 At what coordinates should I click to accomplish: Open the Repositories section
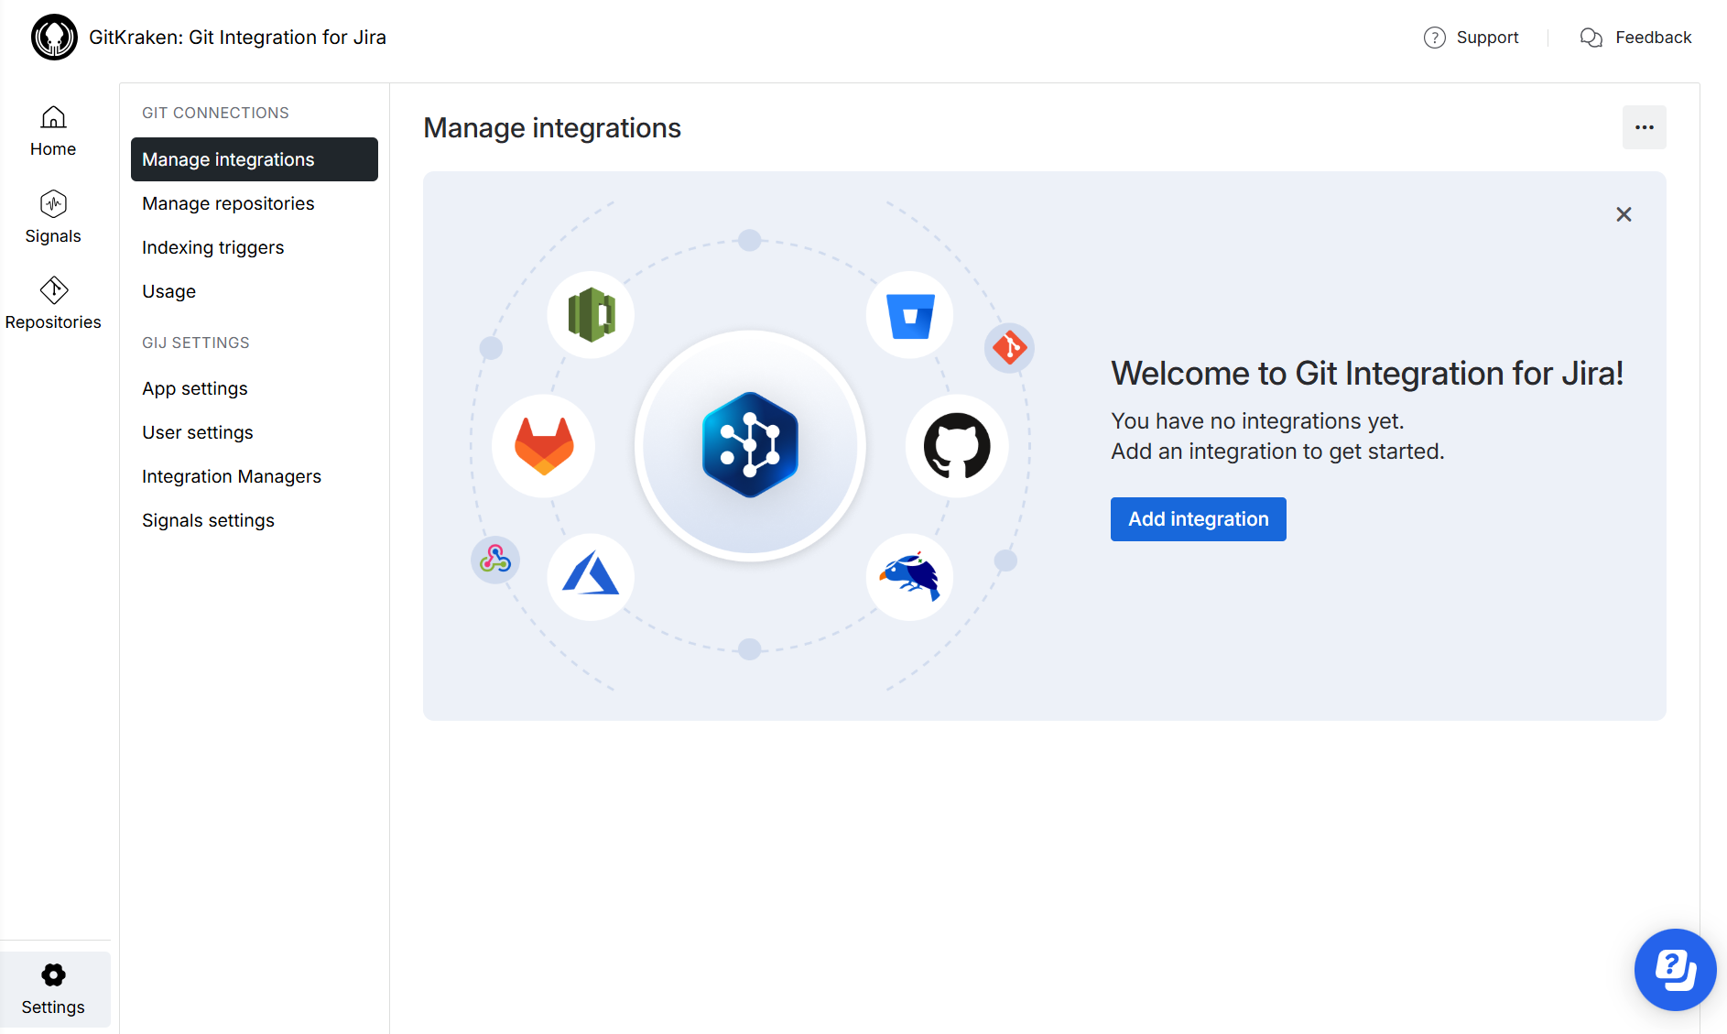coord(53,303)
